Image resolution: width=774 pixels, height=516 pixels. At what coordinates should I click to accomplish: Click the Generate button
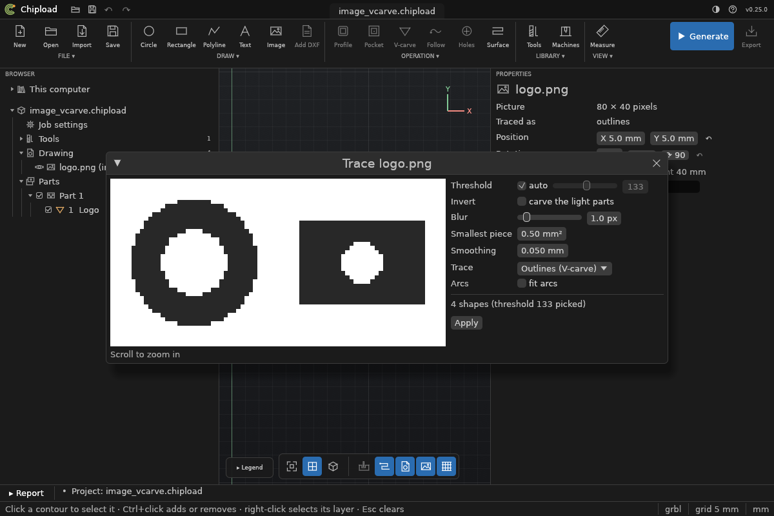[x=702, y=36]
